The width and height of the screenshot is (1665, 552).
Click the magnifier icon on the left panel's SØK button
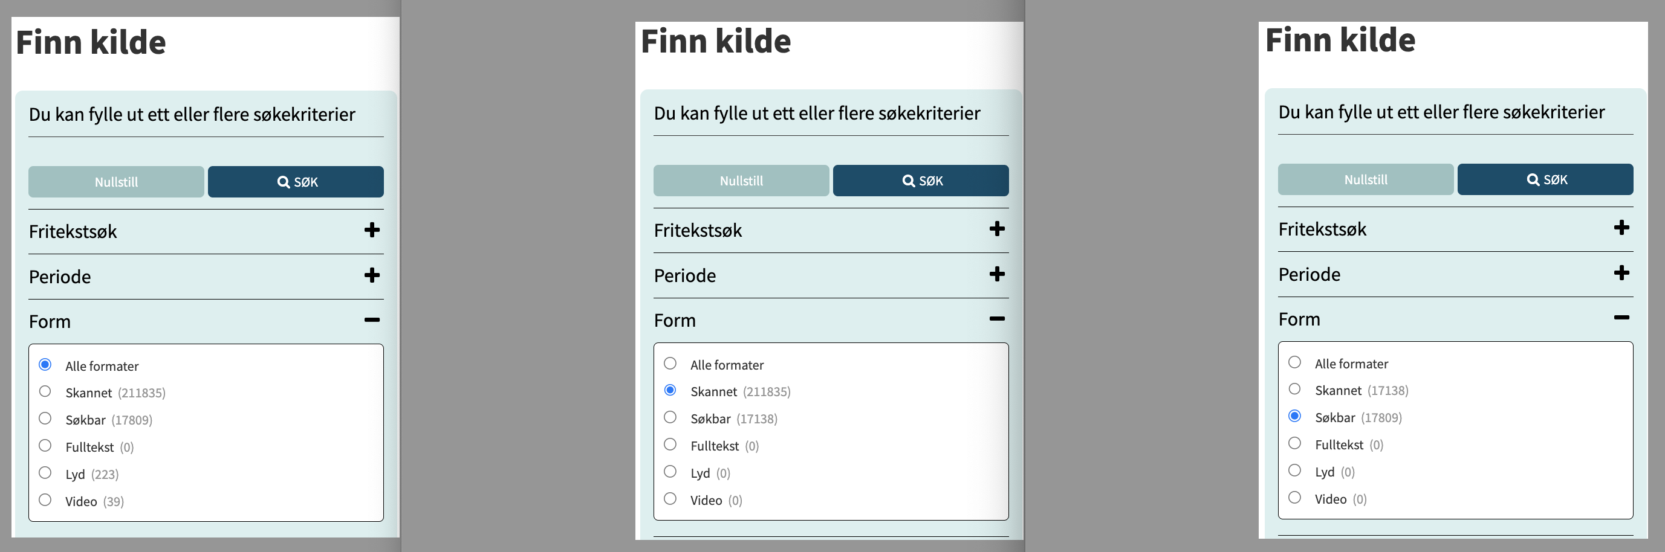coord(283,182)
